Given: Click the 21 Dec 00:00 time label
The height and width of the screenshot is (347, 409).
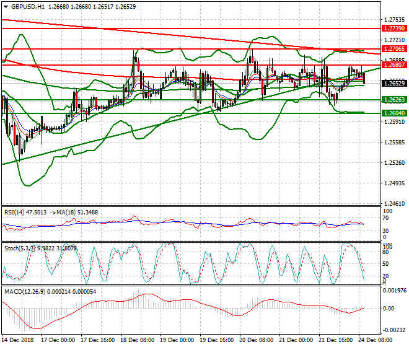Looking at the screenshot, I should [296, 340].
